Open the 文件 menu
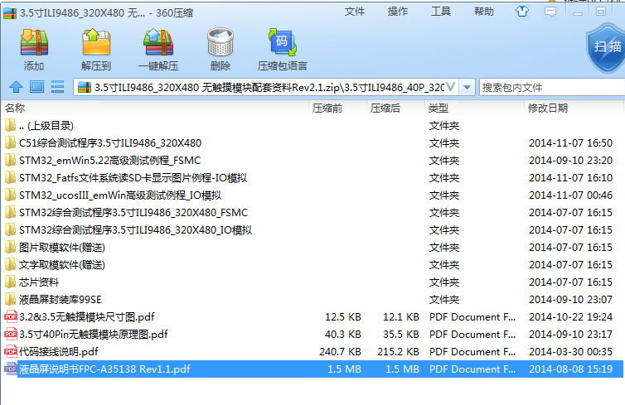 point(354,12)
